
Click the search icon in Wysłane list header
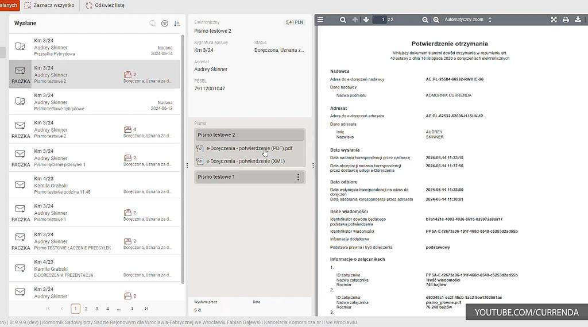(x=152, y=24)
